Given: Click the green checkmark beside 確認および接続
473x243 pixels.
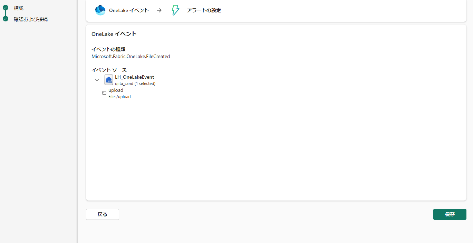Looking at the screenshot, I should [x=6, y=19].
